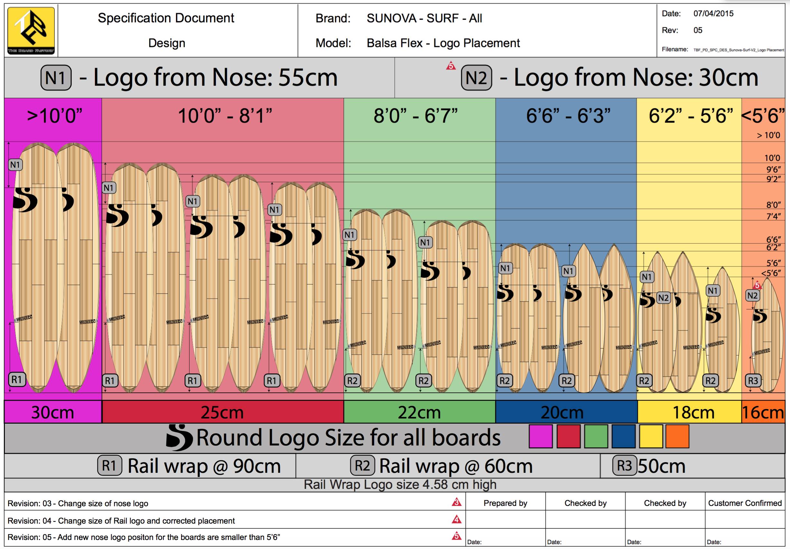Click red revision triangle 3 in revision list
Image resolution: width=790 pixels, height=549 pixels.
(456, 503)
